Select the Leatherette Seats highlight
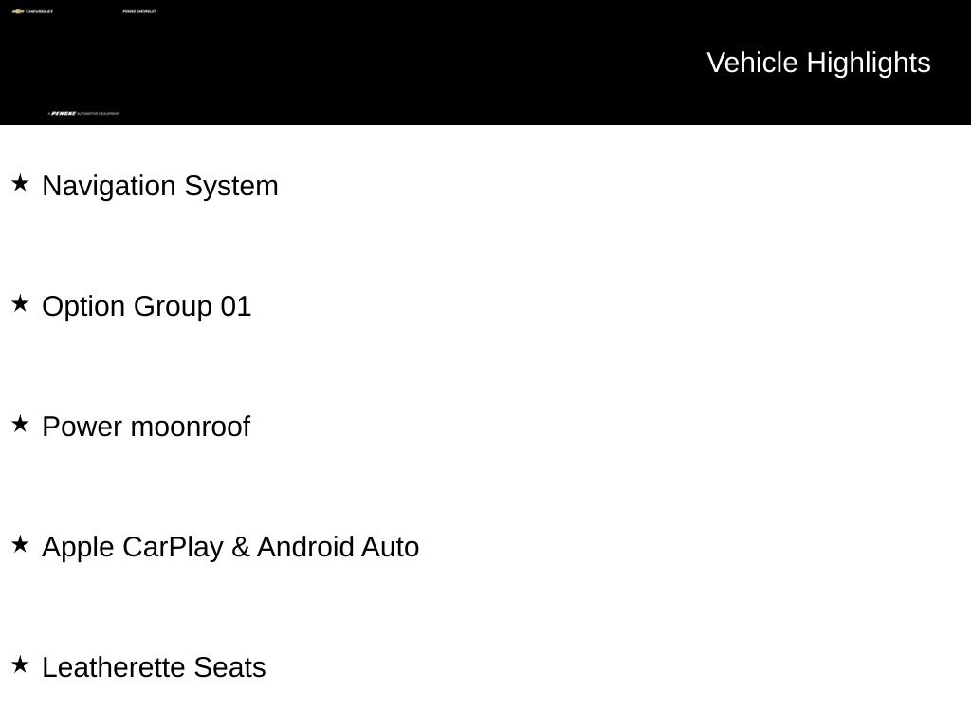 point(155,667)
